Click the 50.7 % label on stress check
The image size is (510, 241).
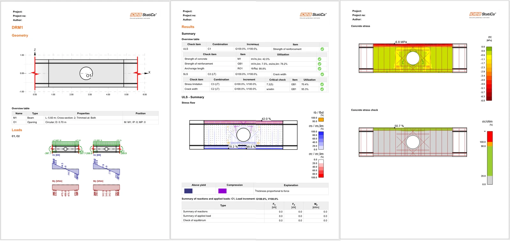(x=399, y=126)
